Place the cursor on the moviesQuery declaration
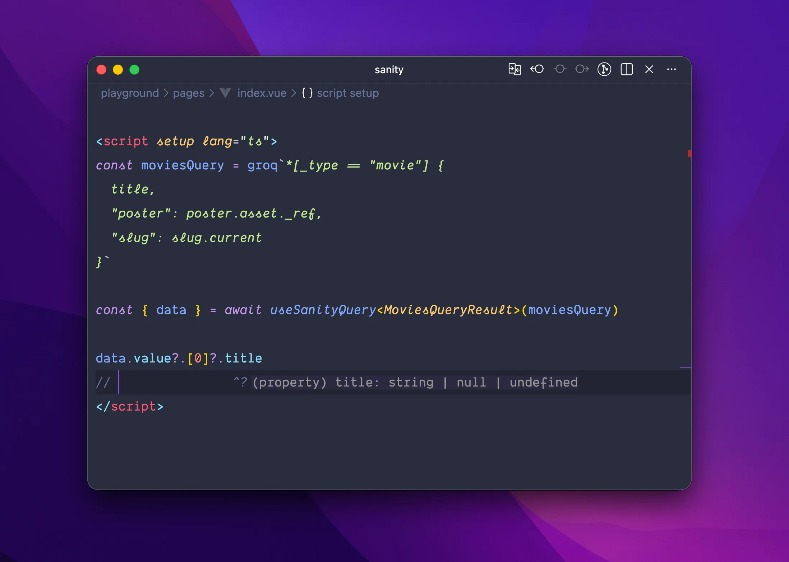The width and height of the screenshot is (789, 562). tap(183, 165)
